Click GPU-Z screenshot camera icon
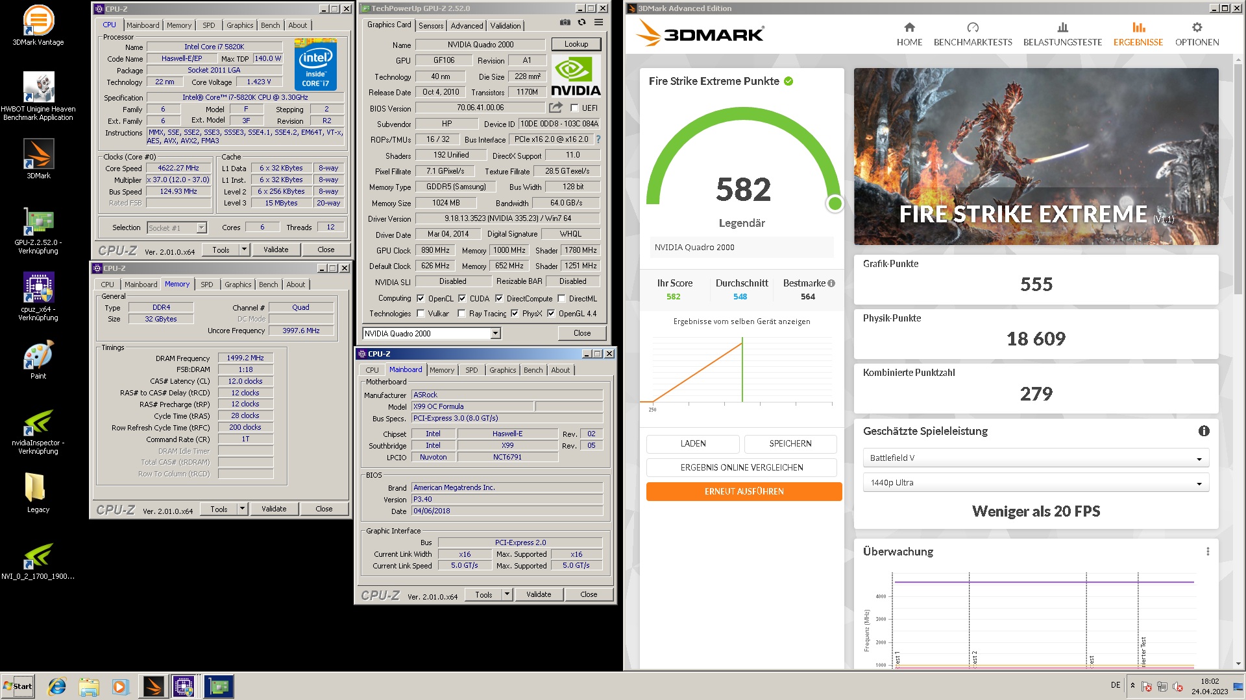 pos(565,23)
